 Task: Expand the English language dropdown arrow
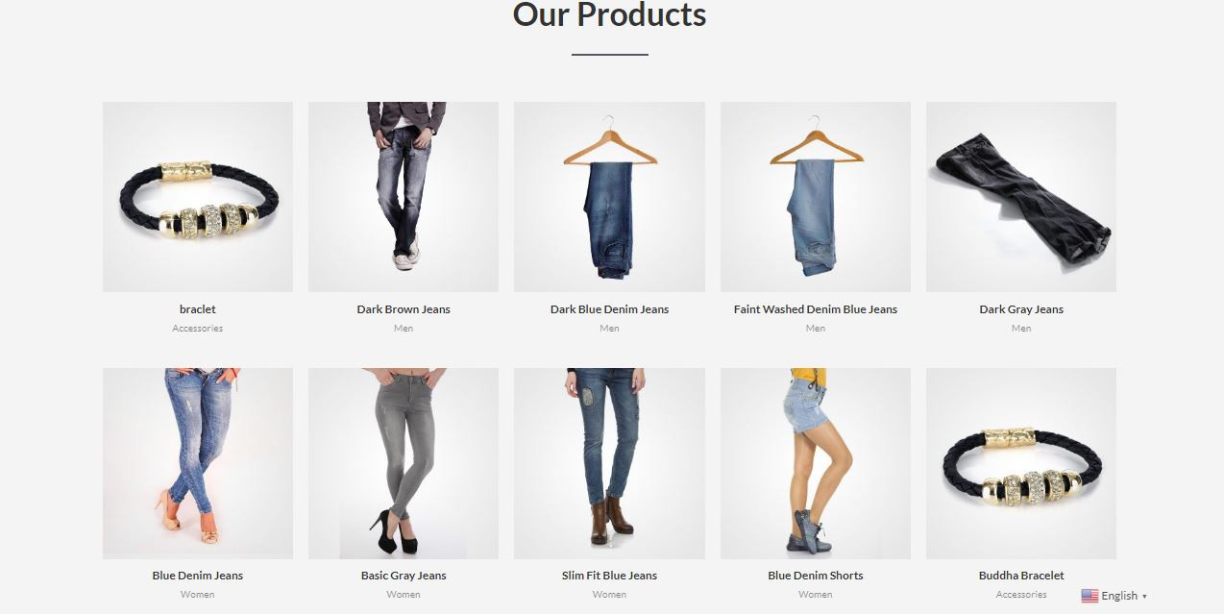pyautogui.click(x=1144, y=597)
